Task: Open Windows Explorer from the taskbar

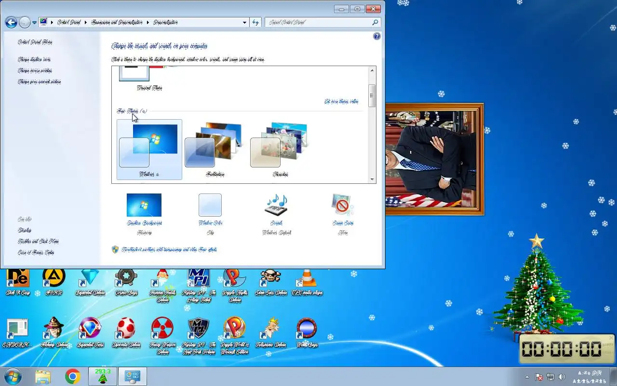Action: coord(43,376)
